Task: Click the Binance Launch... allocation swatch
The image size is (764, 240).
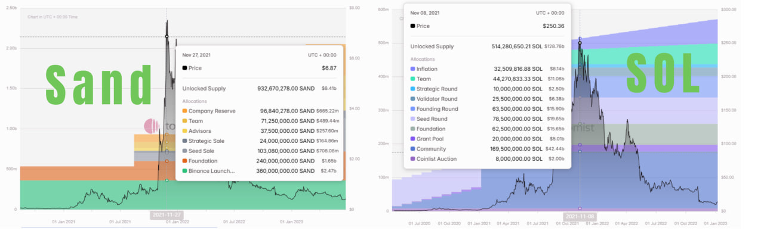Action: coord(185,171)
